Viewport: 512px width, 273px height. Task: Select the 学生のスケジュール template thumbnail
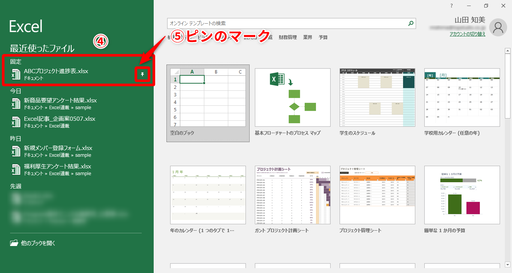tap(377, 97)
